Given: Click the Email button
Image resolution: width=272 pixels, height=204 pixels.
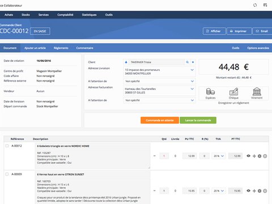Looking at the screenshot, I should tap(262, 31).
